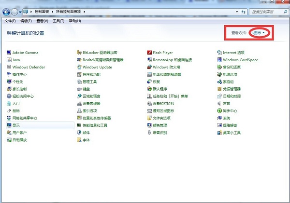Open the 区域和语言 link

(x=91, y=96)
